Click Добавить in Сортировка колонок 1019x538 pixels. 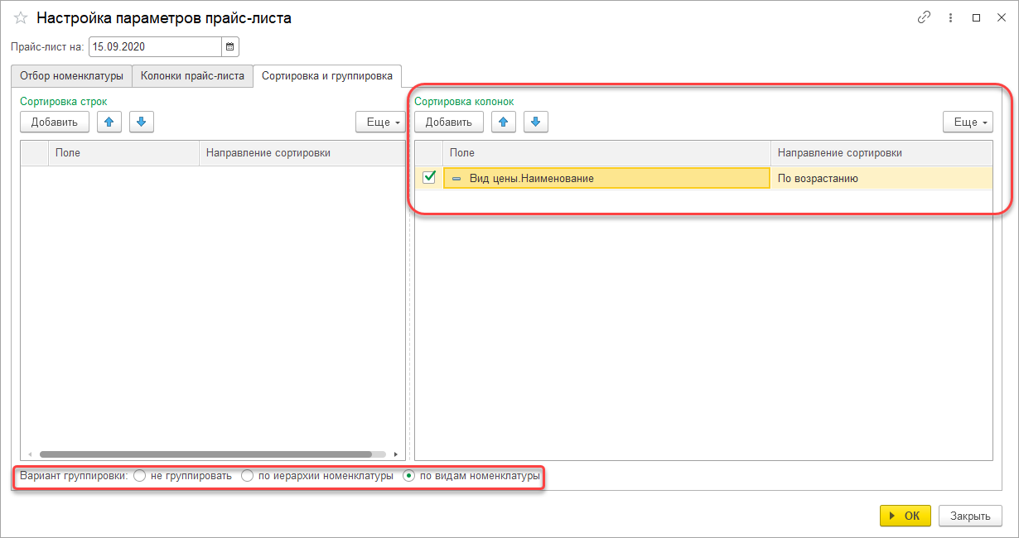449,122
